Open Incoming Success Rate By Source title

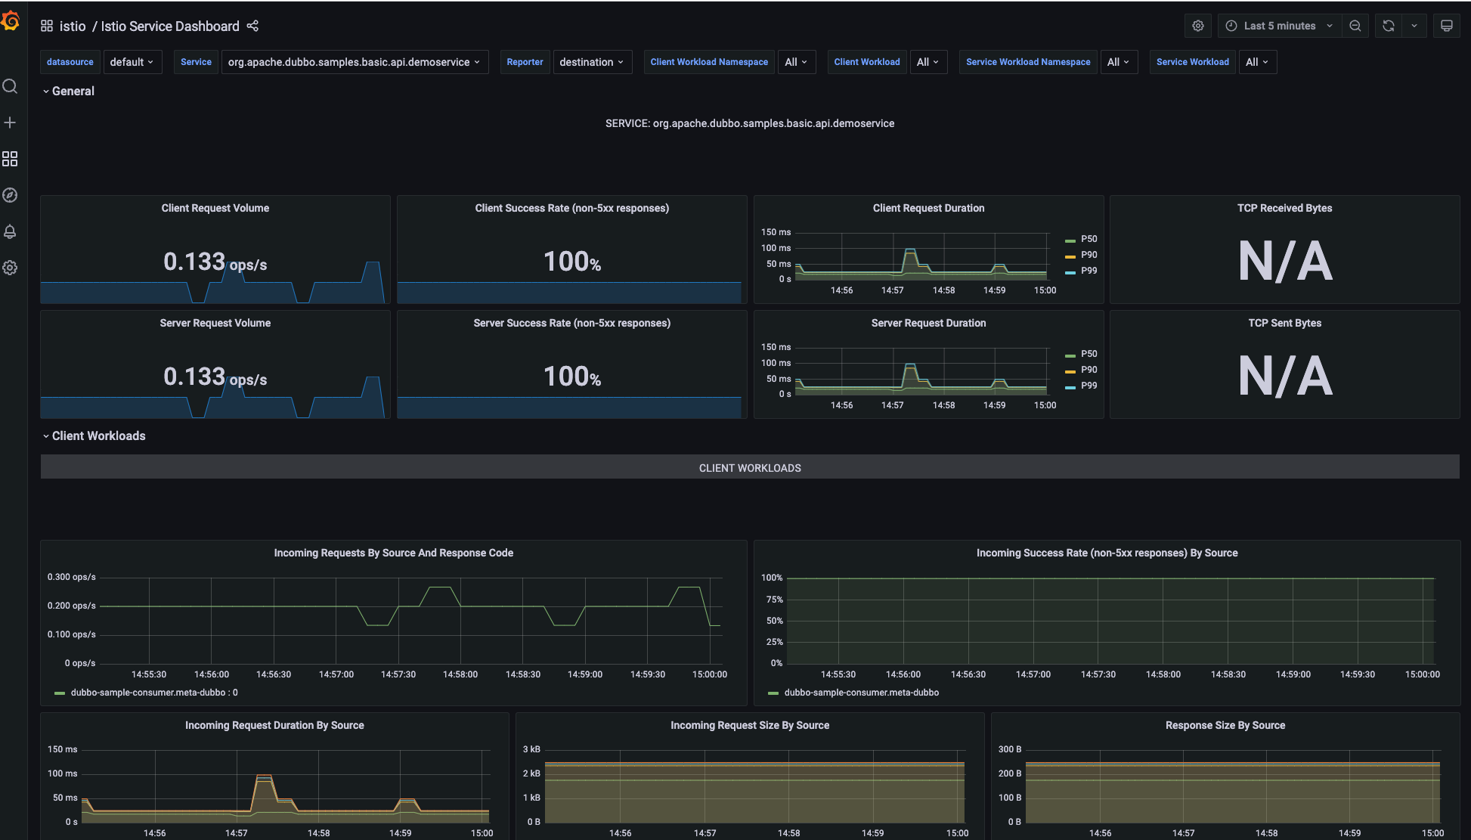click(x=1107, y=553)
